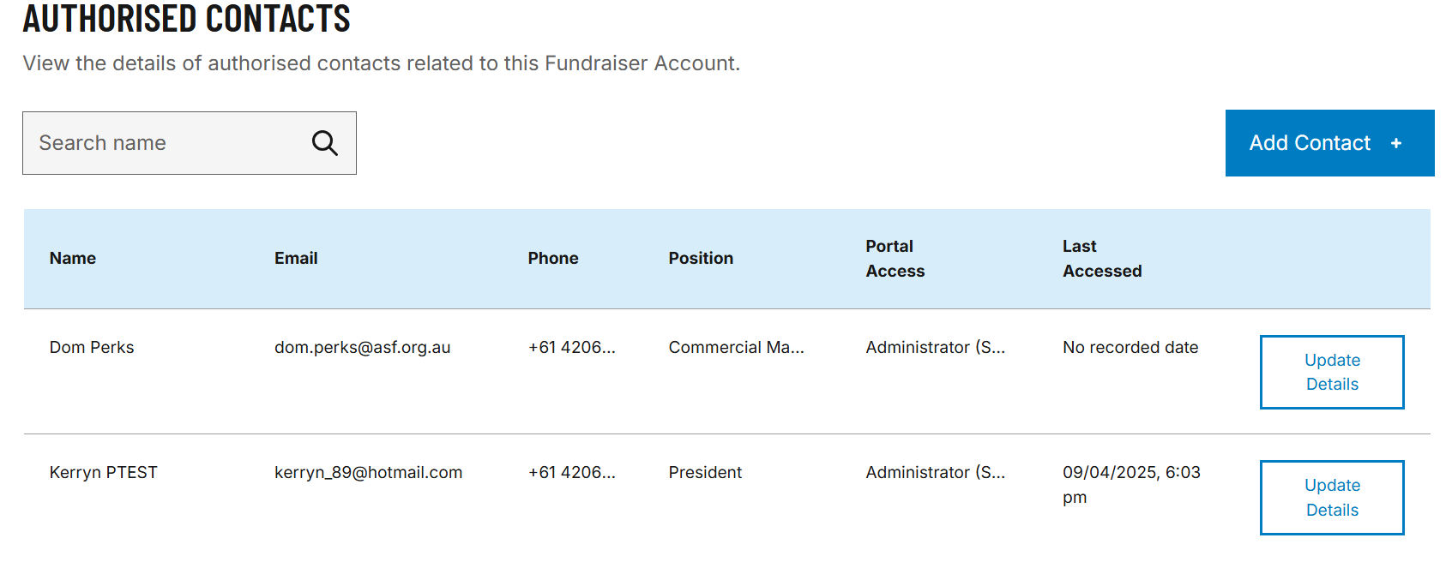Select the Dom Perks name cell
The height and width of the screenshot is (568, 1452).
coord(92,347)
